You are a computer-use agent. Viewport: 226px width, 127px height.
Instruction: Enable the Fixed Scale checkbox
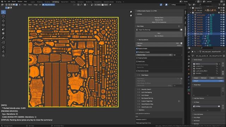pyautogui.click(x=137, y=61)
